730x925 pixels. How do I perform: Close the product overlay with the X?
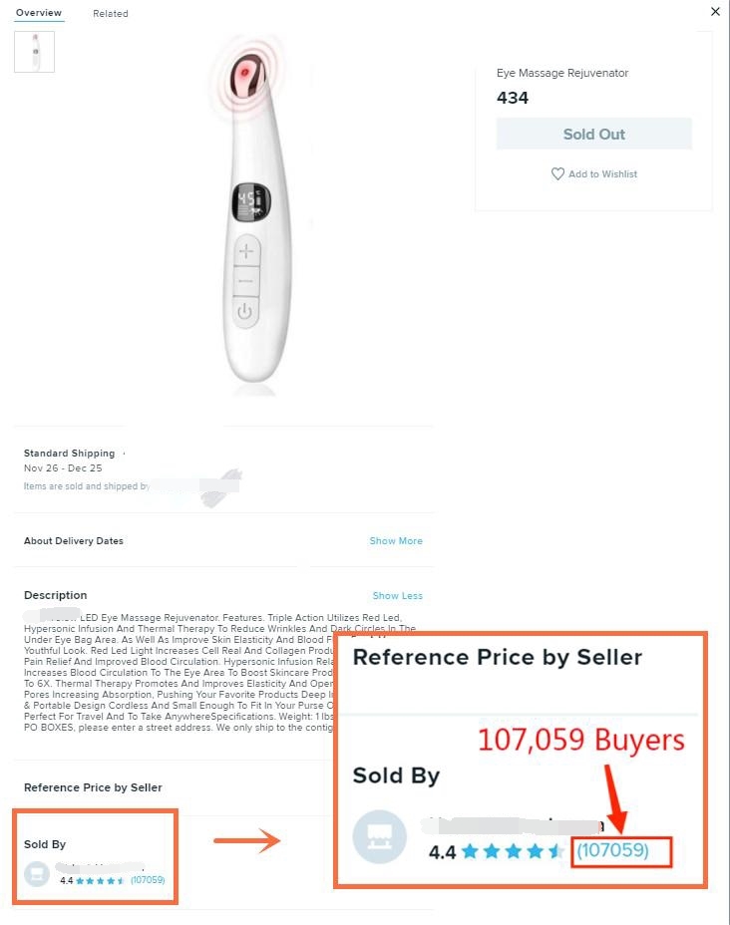[x=715, y=11]
